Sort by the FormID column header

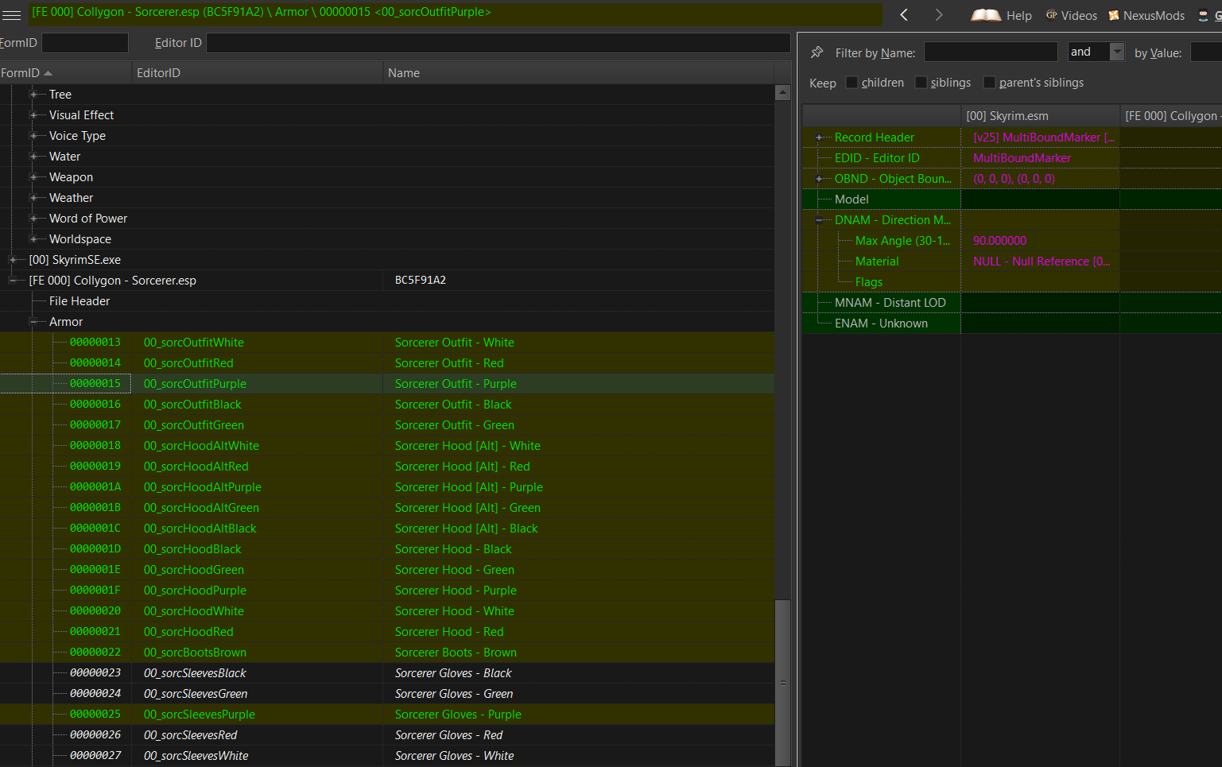coord(65,73)
